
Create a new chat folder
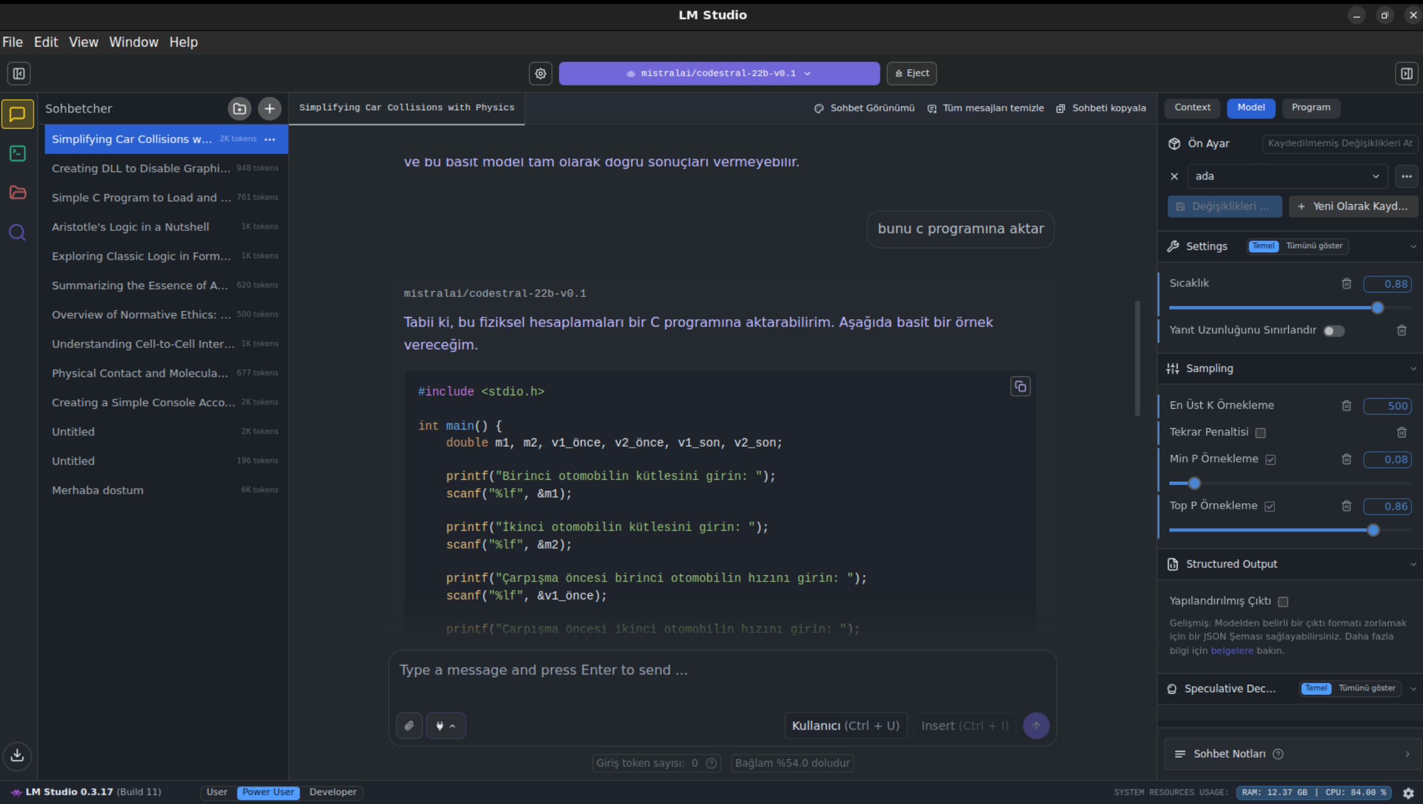tap(240, 108)
